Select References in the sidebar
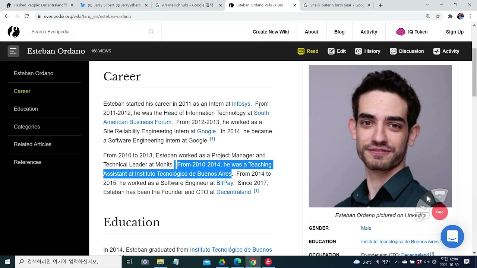 coord(28,162)
